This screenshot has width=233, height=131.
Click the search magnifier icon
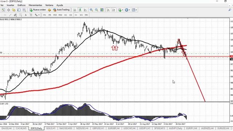[230, 10]
